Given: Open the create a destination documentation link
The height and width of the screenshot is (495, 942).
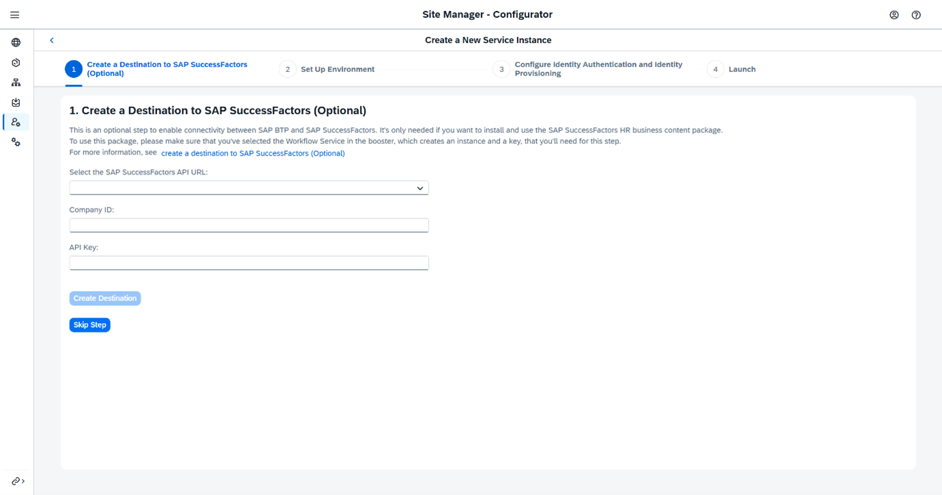Looking at the screenshot, I should click(253, 154).
